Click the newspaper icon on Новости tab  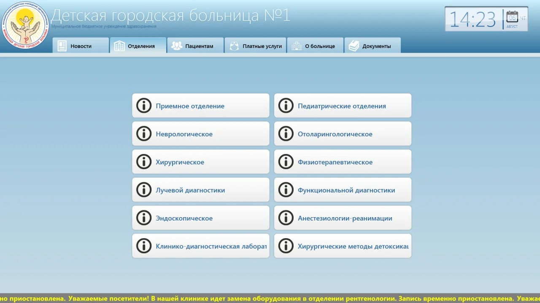pos(62,45)
